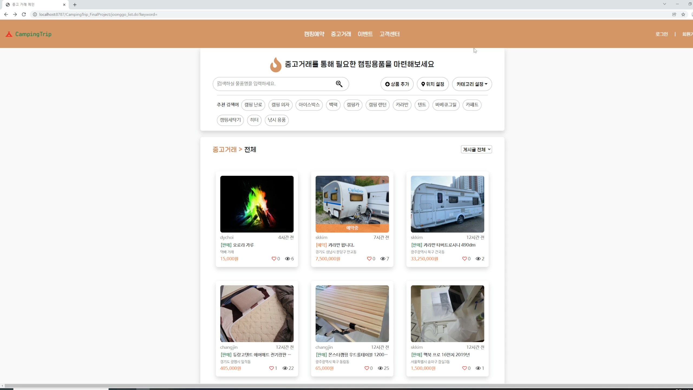Image resolution: width=693 pixels, height=390 pixels.
Task: Open the tab search chevron in the title bar
Action: pos(664,4)
